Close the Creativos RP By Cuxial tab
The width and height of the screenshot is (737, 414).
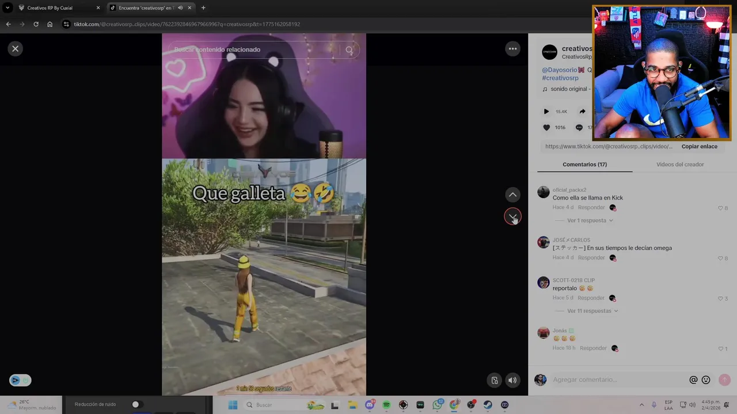[98, 8]
